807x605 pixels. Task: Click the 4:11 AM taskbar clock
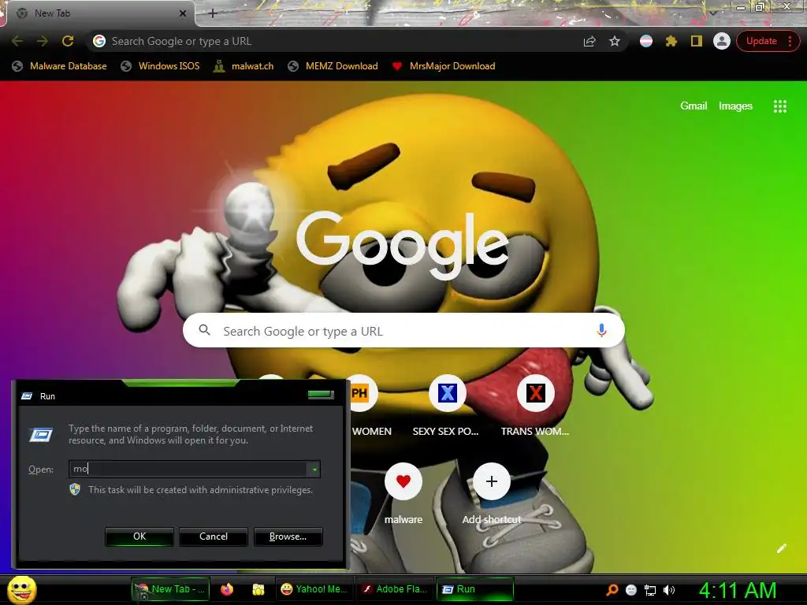pyautogui.click(x=738, y=591)
